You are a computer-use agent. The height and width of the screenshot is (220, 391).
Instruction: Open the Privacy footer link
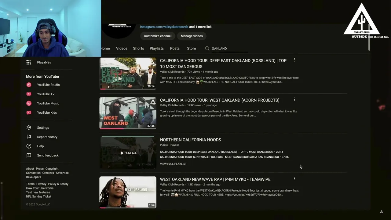pyautogui.click(x=41, y=184)
